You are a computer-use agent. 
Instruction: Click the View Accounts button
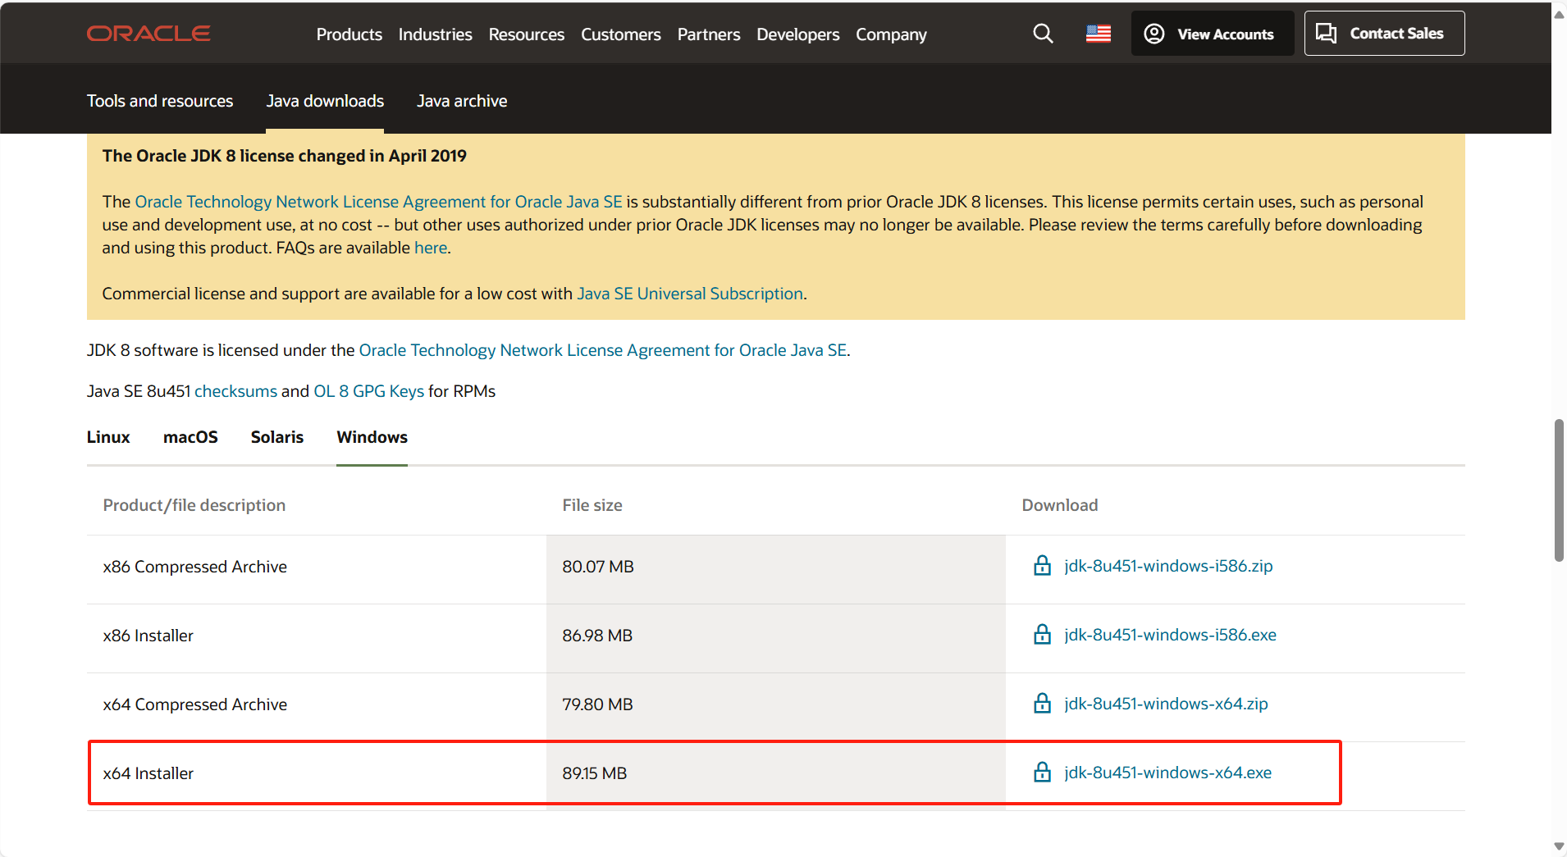click(1212, 34)
